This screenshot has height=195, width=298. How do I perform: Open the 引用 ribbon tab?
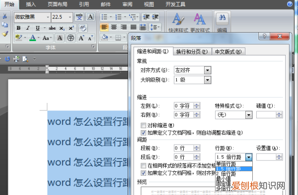pyautogui.click(x=84, y=4)
